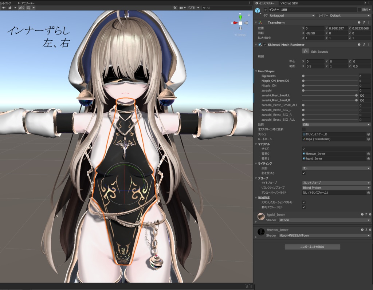
Task: Switch to the VRChat SDK tab
Action: point(289,3)
